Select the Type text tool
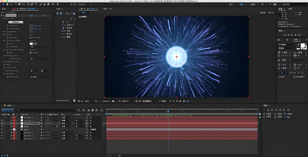 pos(36,5)
